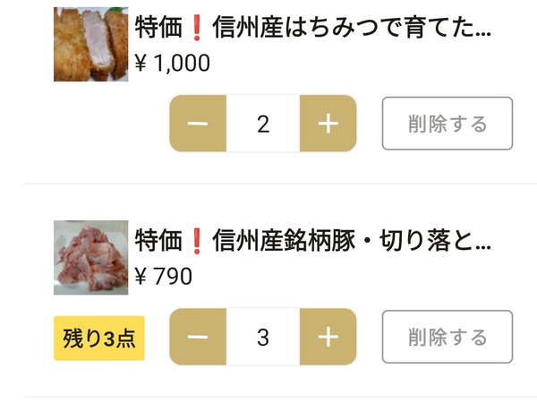Click red exclamation mark in 信州産はちみつ title
Viewport: 537px width, 403px height.
[x=197, y=28]
